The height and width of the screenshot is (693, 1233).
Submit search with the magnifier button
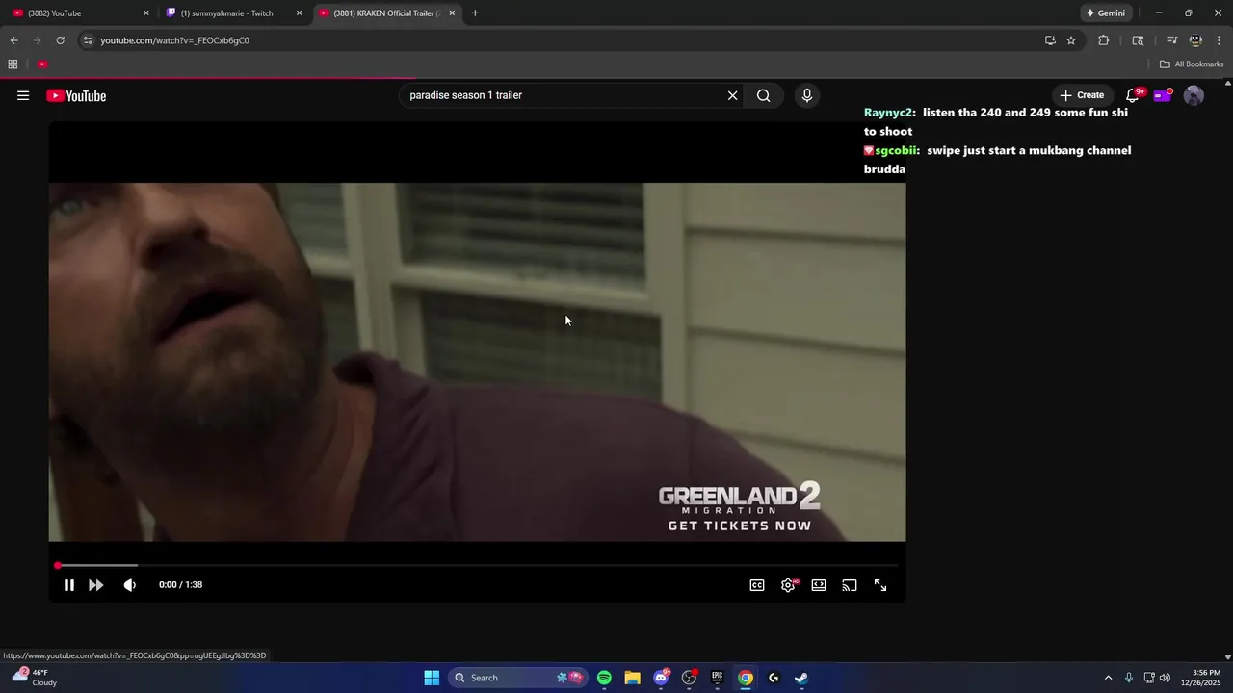tap(764, 95)
